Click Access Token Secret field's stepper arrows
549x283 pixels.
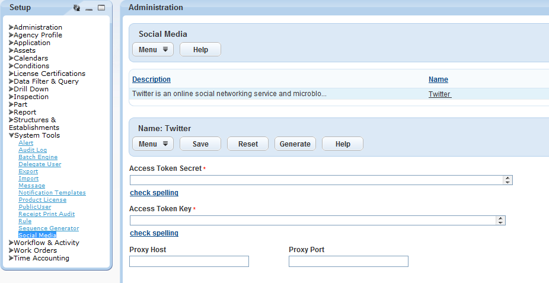(x=507, y=180)
